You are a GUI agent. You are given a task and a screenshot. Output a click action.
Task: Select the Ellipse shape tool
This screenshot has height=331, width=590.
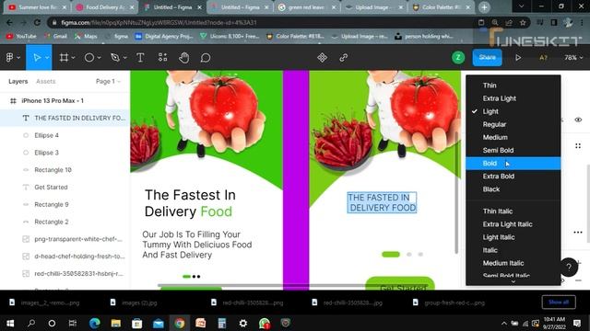click(89, 57)
